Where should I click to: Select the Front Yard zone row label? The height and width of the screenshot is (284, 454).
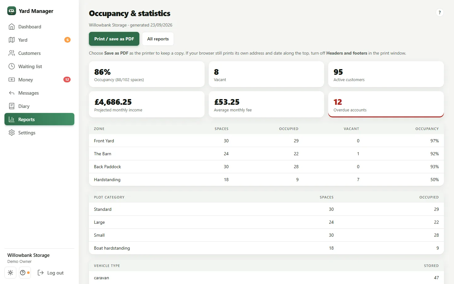(104, 141)
